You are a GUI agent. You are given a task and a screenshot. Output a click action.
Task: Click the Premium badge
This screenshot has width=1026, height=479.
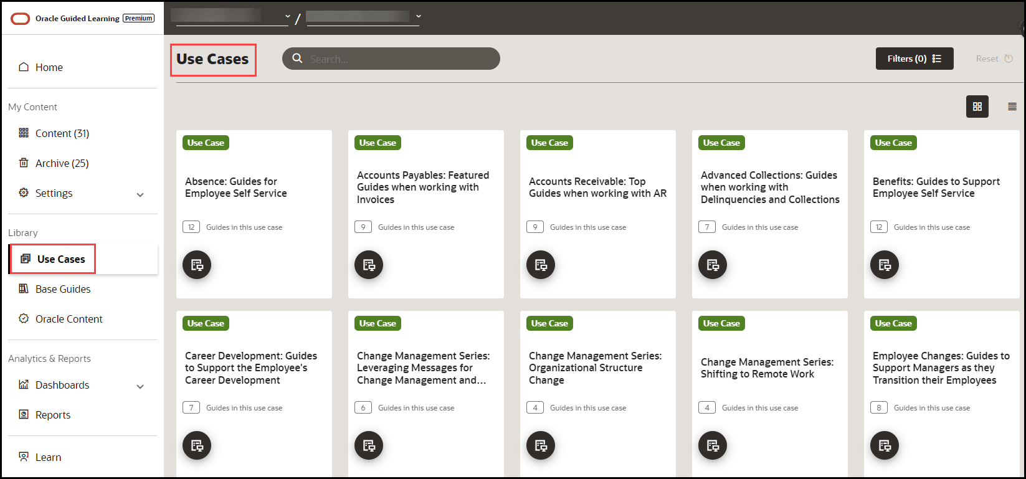(138, 19)
